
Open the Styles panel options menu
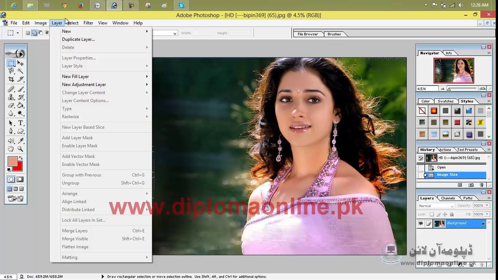489,101
